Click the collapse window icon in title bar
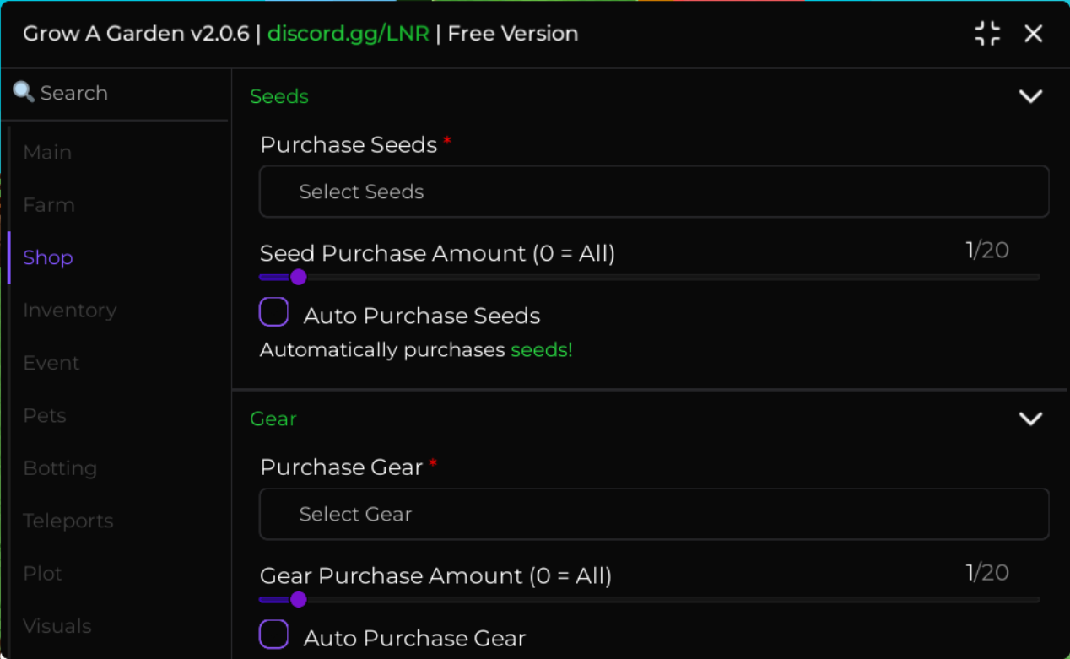 [x=986, y=34]
